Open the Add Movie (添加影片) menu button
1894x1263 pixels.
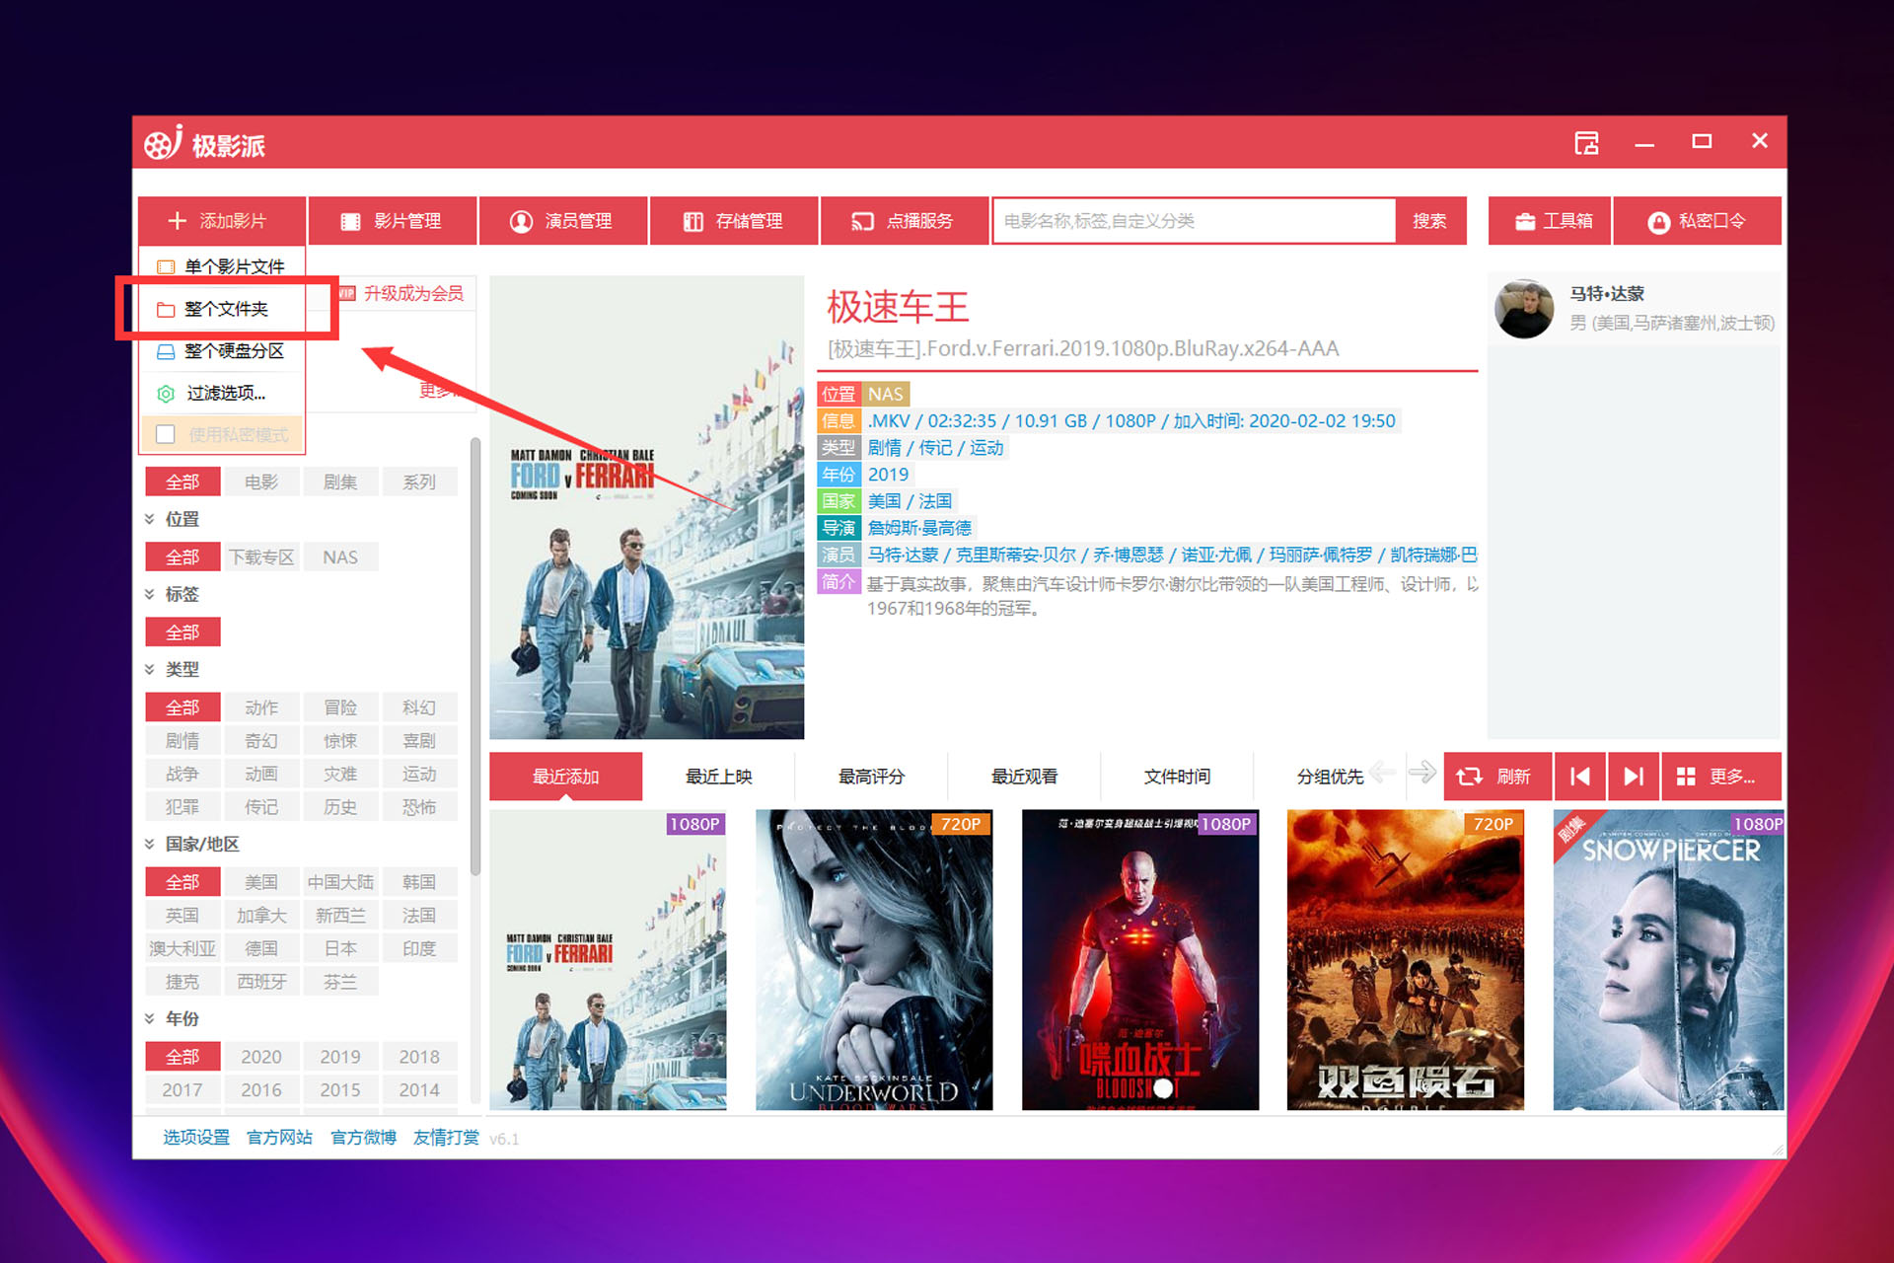[222, 221]
